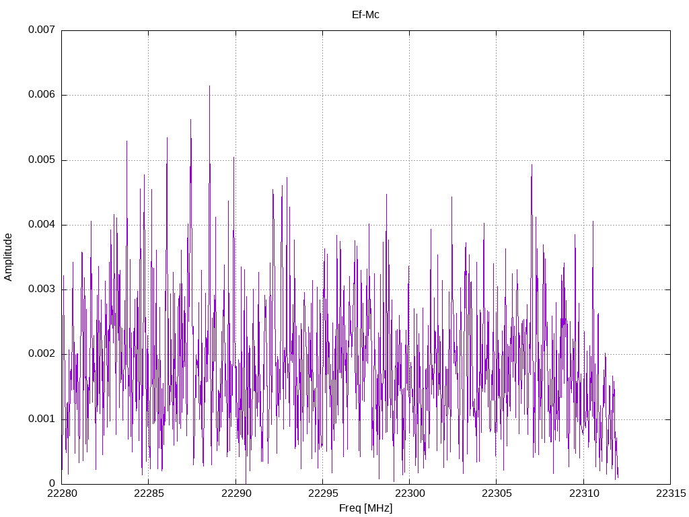Click the plot title Ef-Mc
The width and height of the screenshot is (689, 517).
(365, 15)
